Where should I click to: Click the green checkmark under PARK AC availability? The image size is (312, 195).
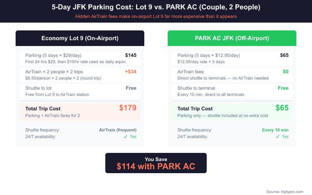pos(278,136)
